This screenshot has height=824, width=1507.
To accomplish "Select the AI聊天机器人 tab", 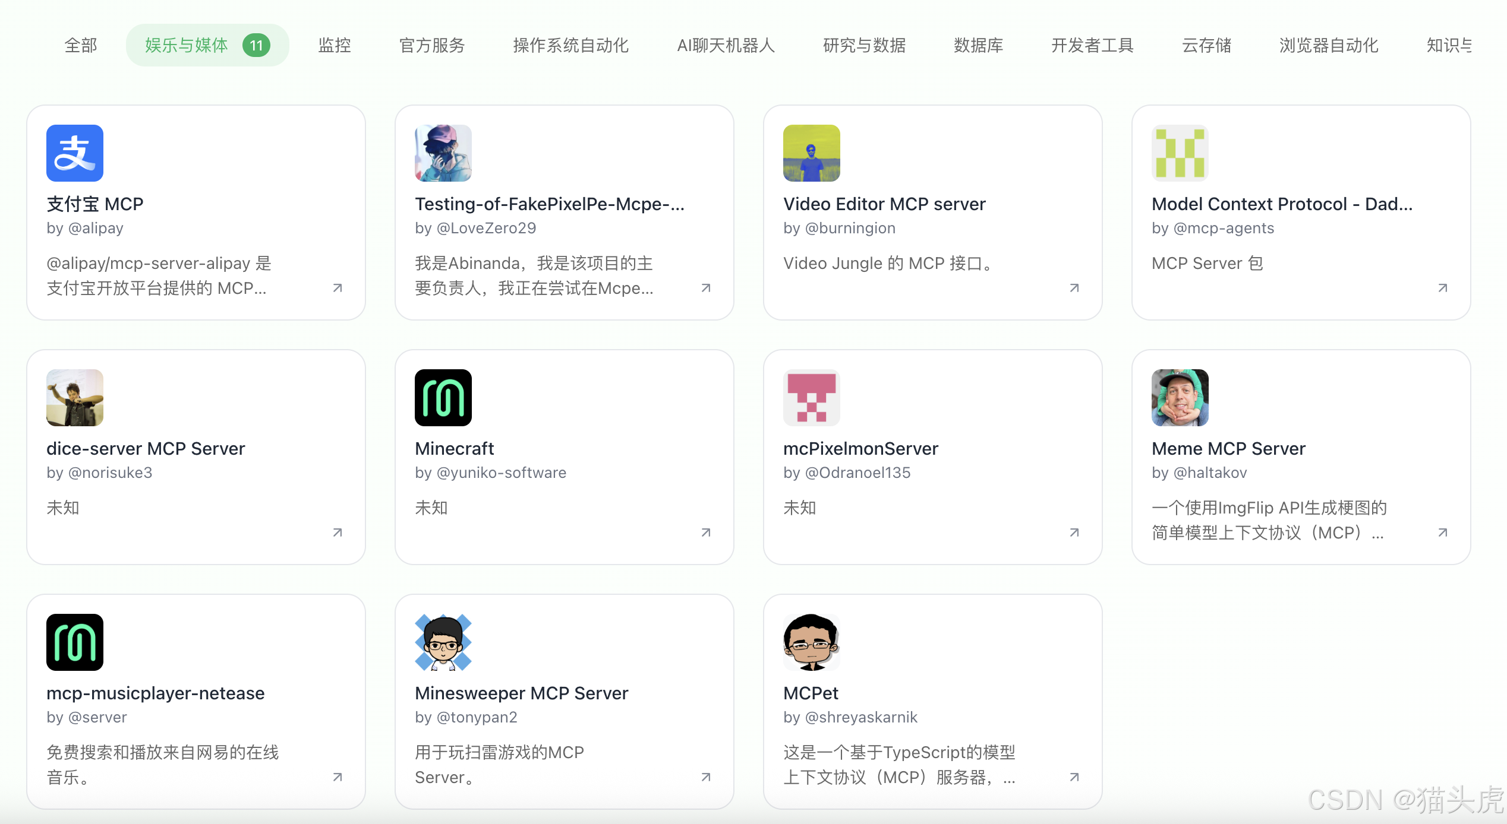I will click(726, 45).
